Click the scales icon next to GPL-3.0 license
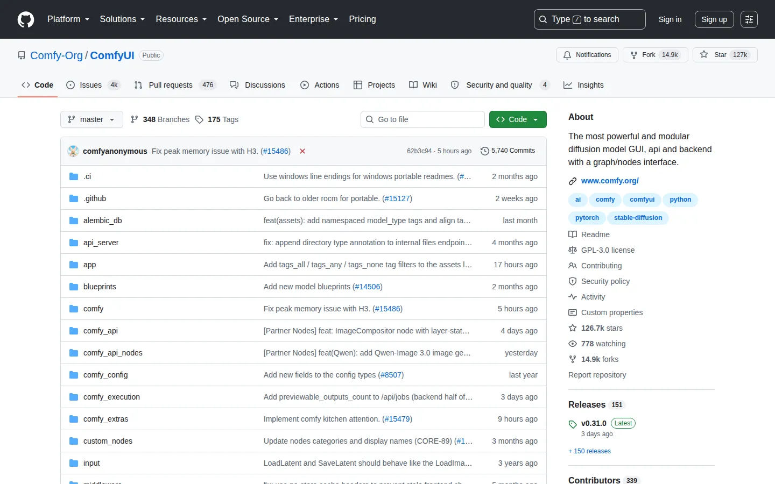This screenshot has height=484, width=775. [573, 250]
